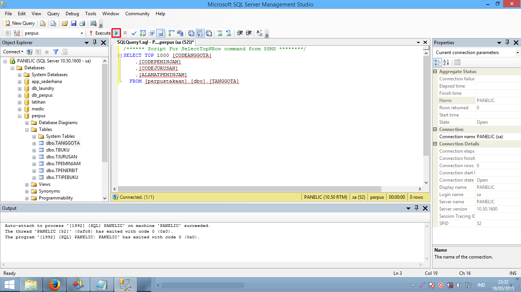Expand the dbo.TBUKU table node
The image size is (521, 292).
[34, 150]
